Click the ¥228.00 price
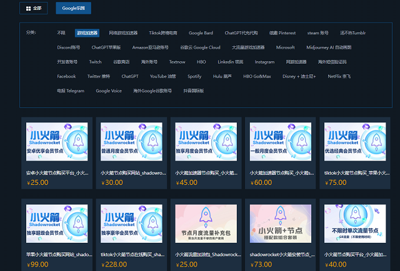Screen dimensions: 400x271 click(114, 264)
